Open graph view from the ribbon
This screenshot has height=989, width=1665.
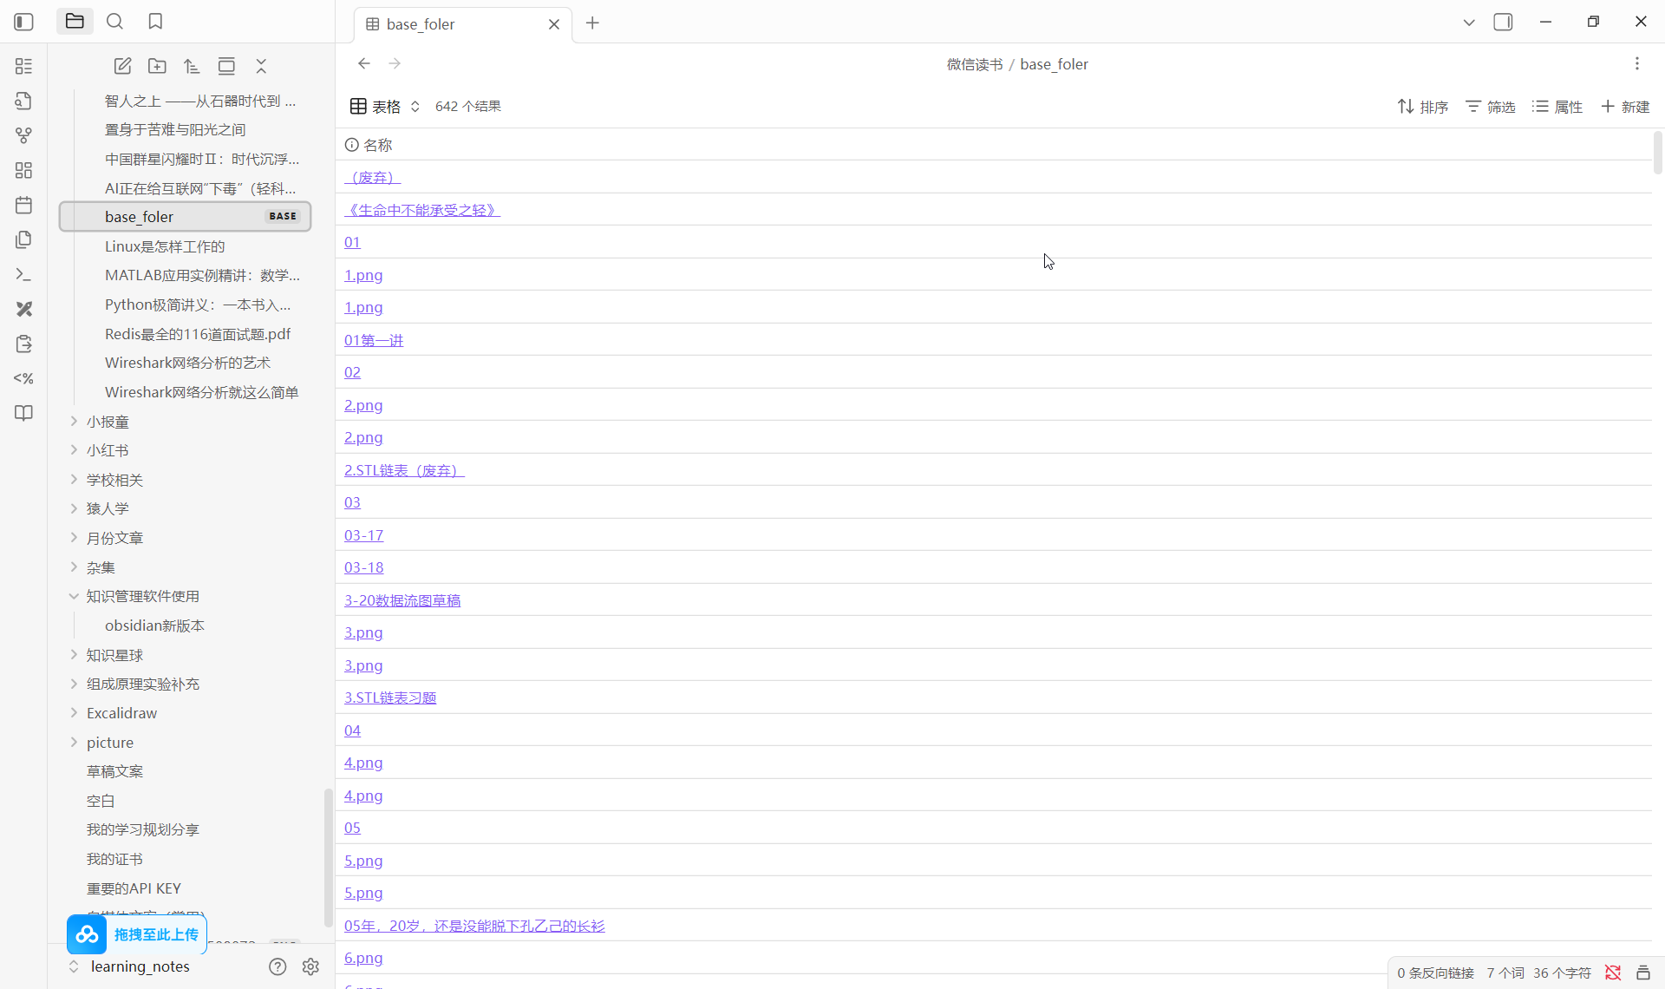pos(23,135)
